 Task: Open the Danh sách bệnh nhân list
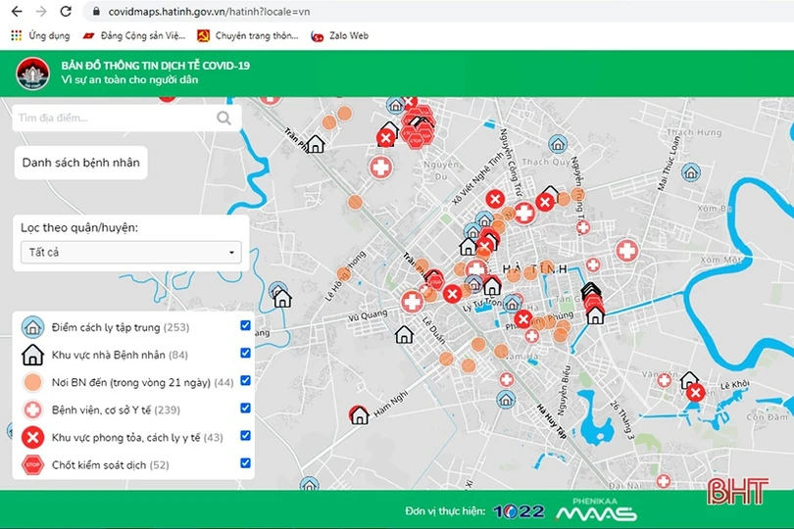coord(81,163)
